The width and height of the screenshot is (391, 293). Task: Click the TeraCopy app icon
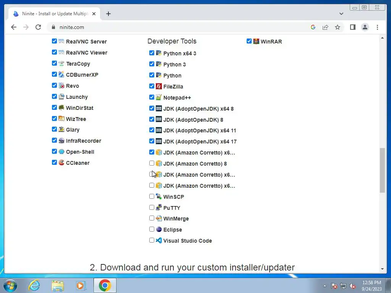[61, 63]
